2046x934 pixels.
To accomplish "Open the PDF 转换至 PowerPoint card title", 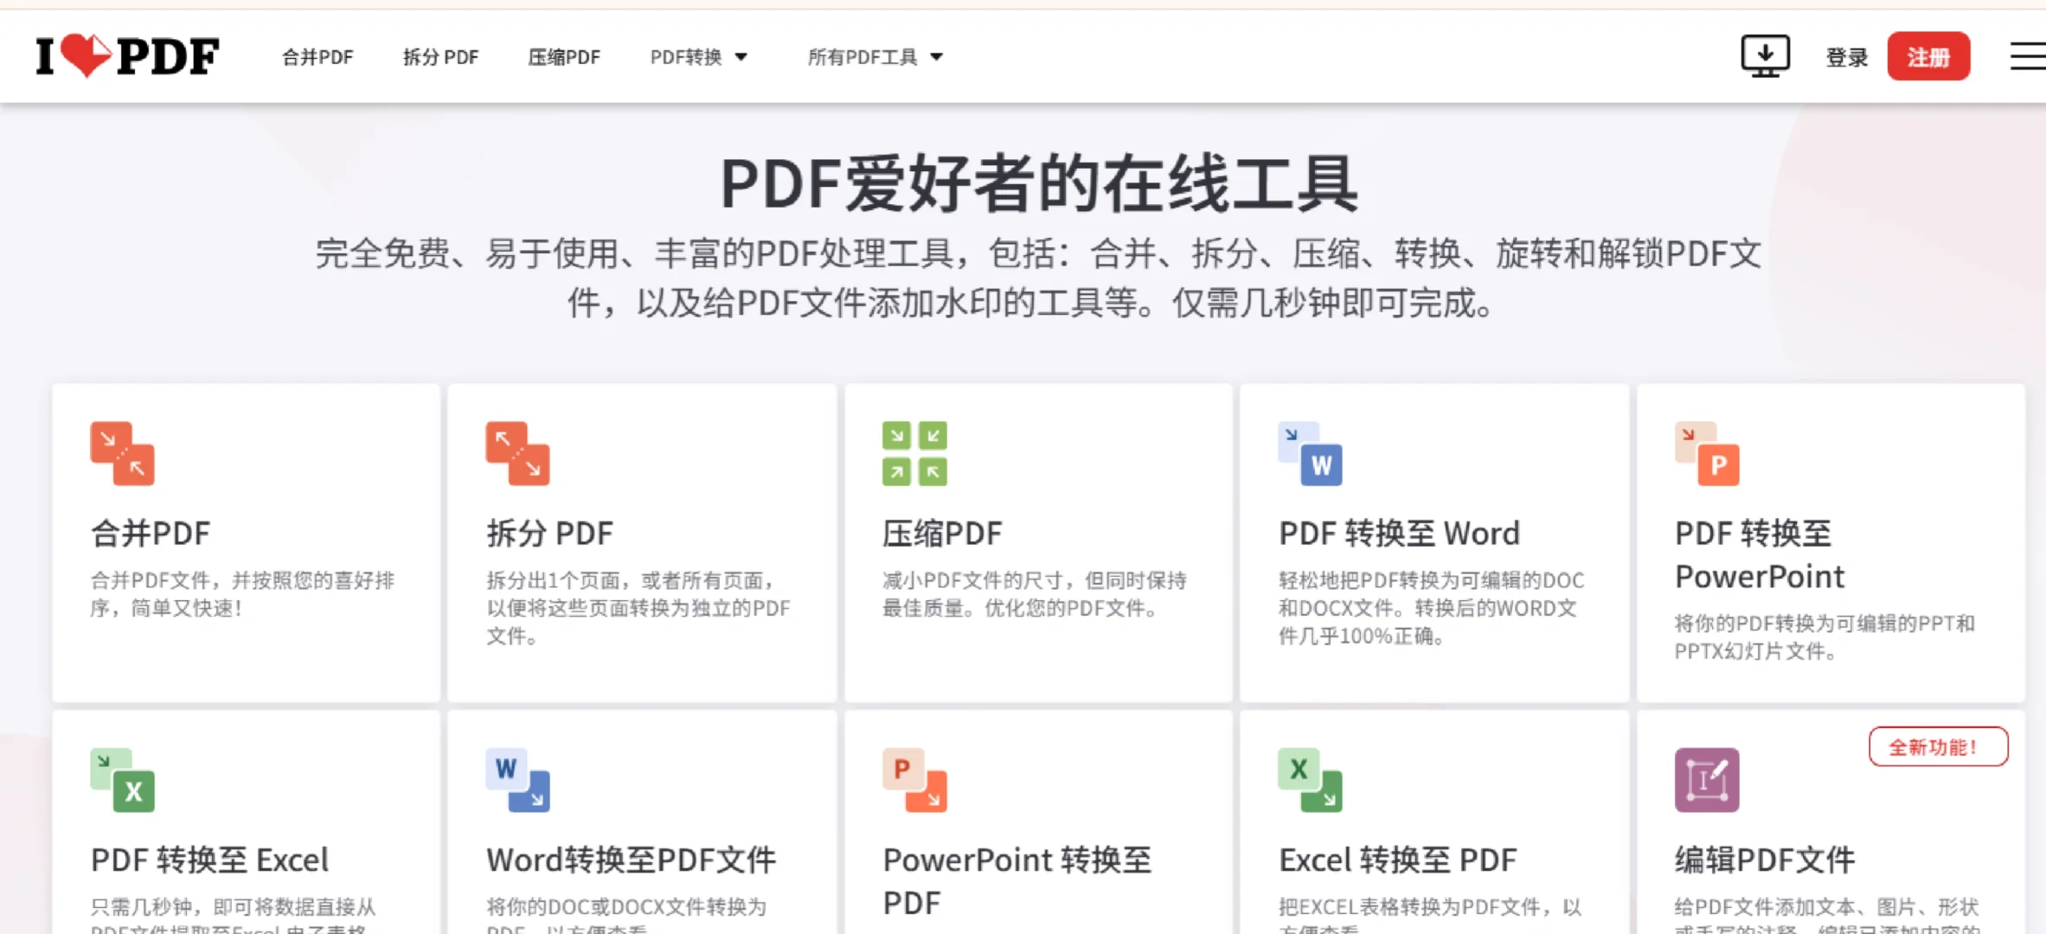I will pyautogui.click(x=1760, y=554).
